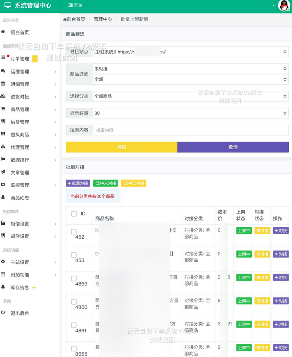This screenshot has height=357, width=292.
Task: Open the top-right user dropdown caret
Action: tap(274, 5)
